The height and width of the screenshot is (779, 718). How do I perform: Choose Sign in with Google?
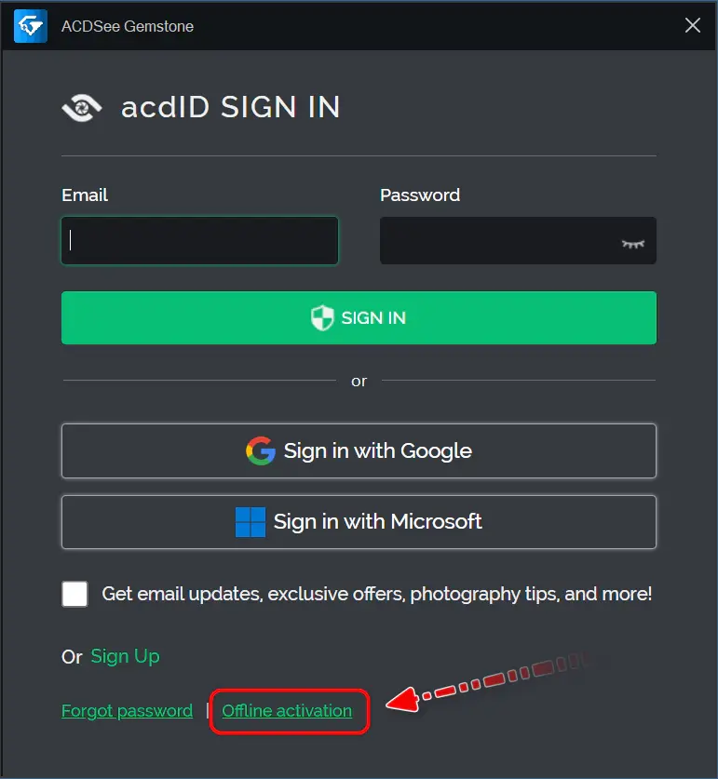[359, 451]
